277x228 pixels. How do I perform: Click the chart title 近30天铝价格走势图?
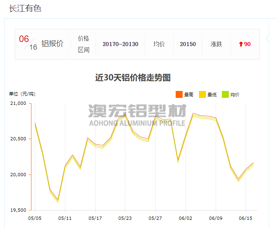pos(133,77)
